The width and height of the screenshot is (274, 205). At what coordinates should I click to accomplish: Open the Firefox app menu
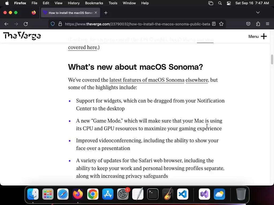click(20, 3)
